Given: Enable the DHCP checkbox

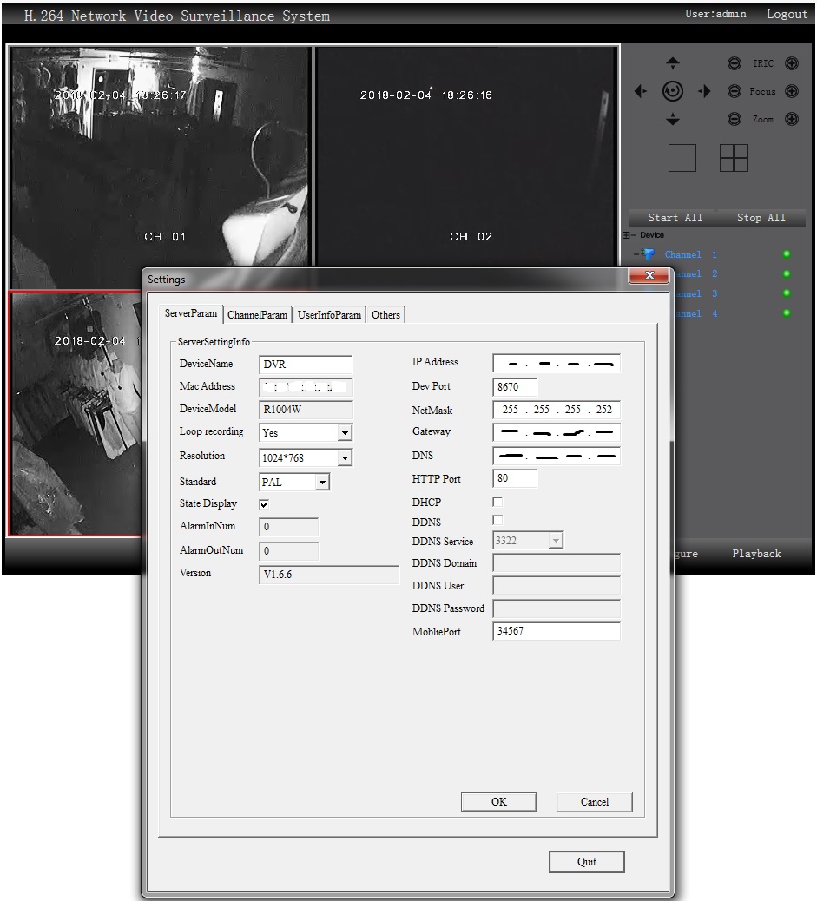Looking at the screenshot, I should click(x=497, y=502).
